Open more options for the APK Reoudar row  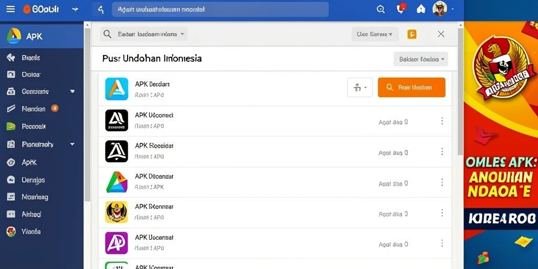[x=442, y=151]
